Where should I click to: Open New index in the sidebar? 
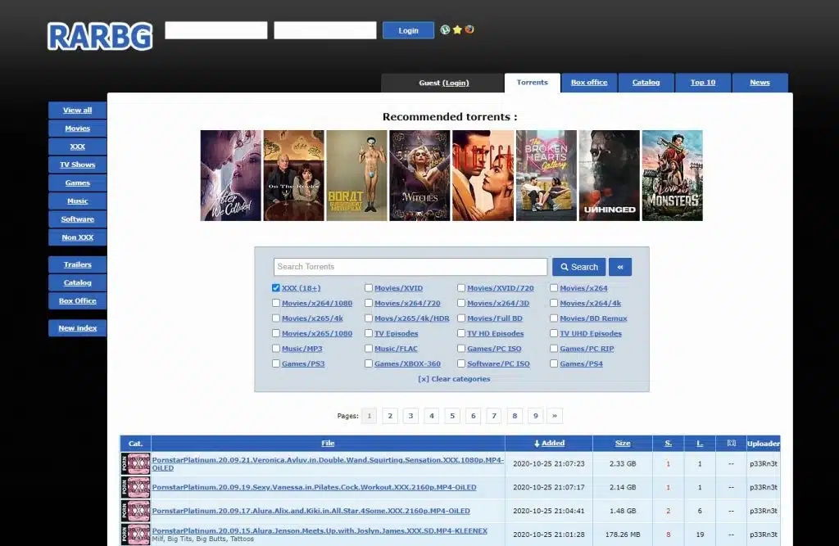[78, 328]
